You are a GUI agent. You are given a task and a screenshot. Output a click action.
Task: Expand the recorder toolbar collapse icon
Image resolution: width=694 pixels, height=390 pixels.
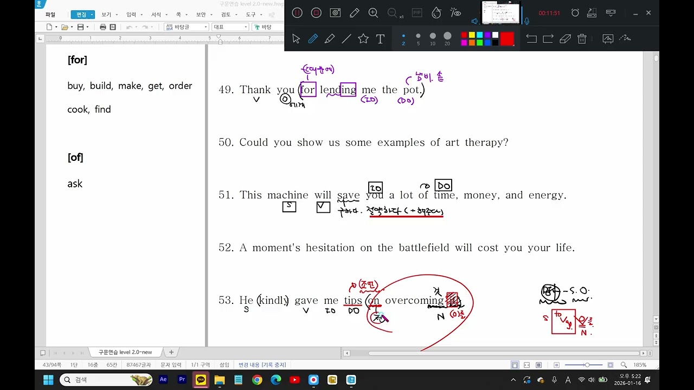(611, 12)
